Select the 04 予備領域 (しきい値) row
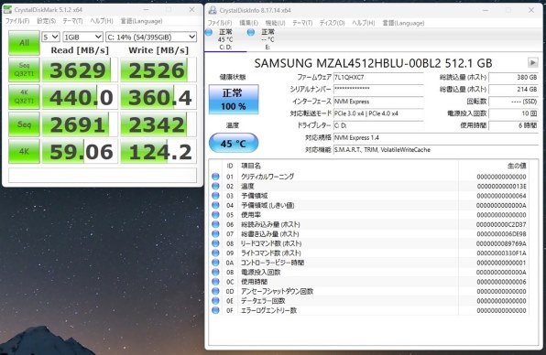Viewport: 546px width, 355px height. [x=369, y=206]
